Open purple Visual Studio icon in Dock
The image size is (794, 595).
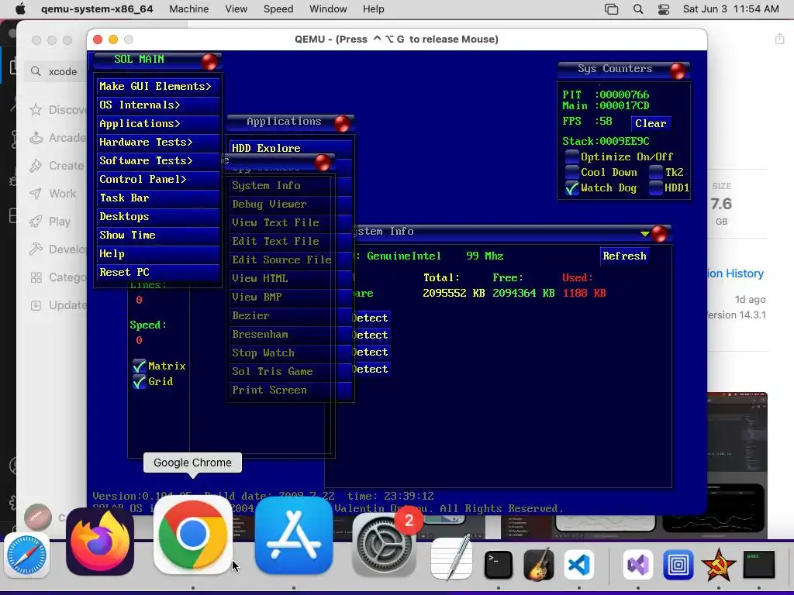tap(637, 565)
